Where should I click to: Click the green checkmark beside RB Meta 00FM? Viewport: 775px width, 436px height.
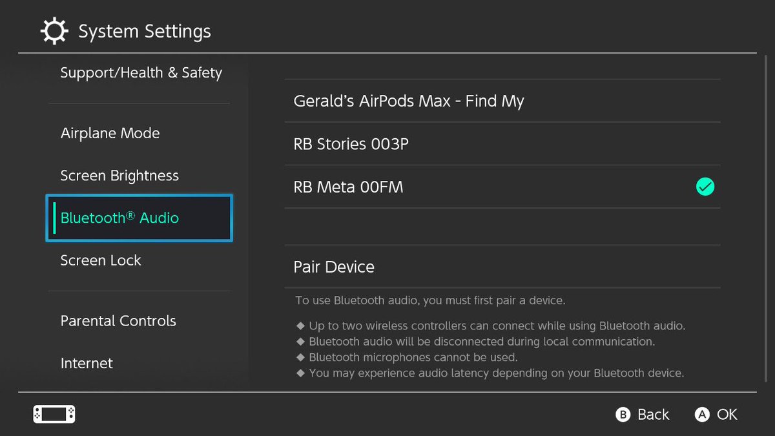point(705,187)
